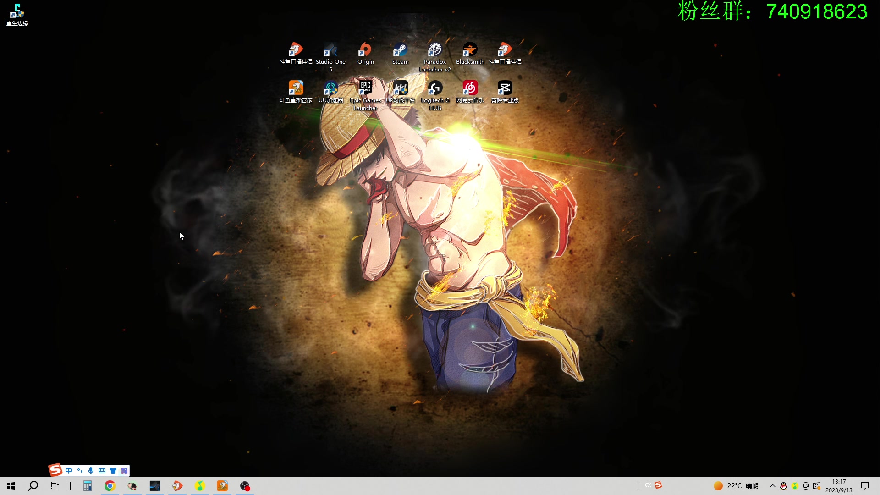Viewport: 880px width, 495px height.
Task: Toggle Chinese/English mode 中 on Sogou bar
Action: pos(69,471)
